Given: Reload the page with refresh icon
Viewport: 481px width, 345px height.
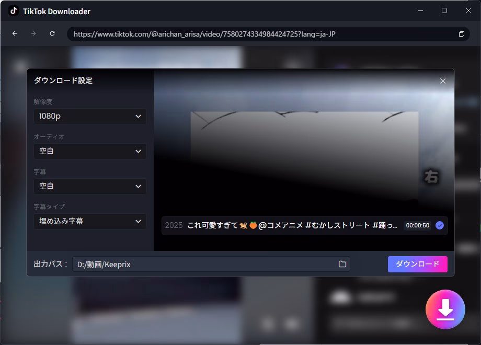Looking at the screenshot, I should point(52,33).
